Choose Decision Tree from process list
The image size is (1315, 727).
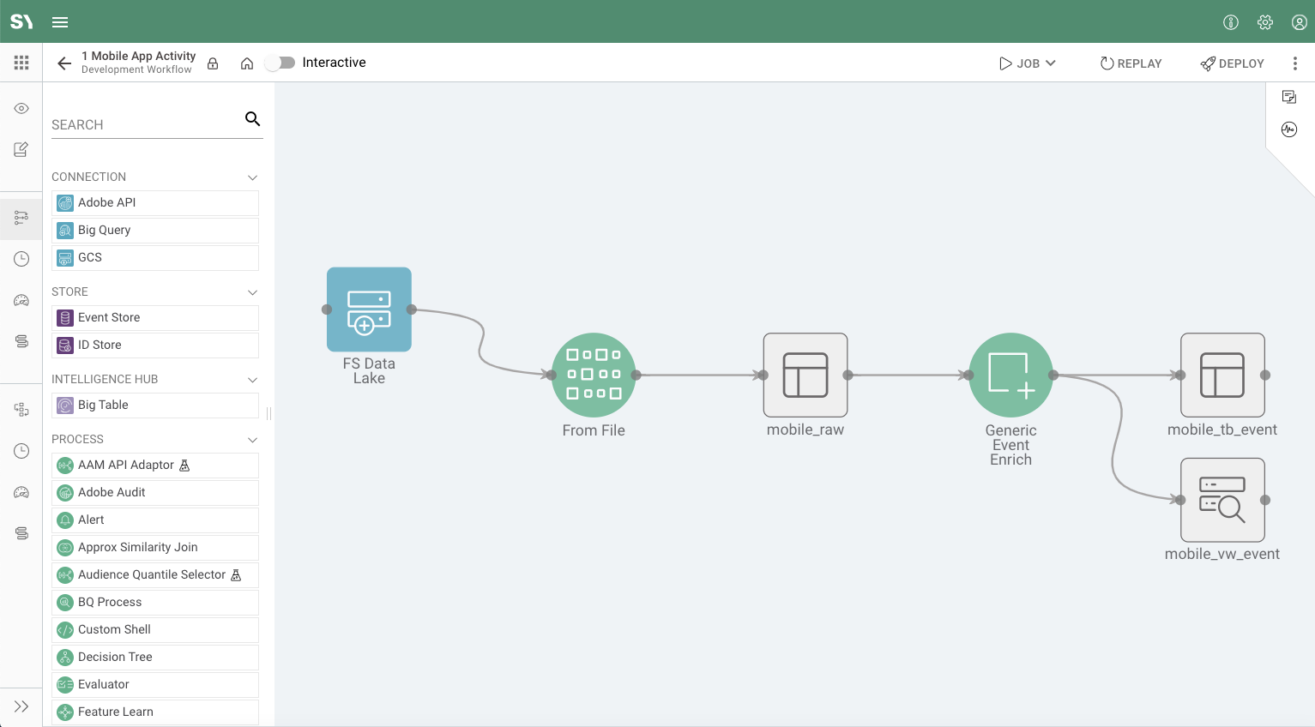pyautogui.click(x=155, y=657)
